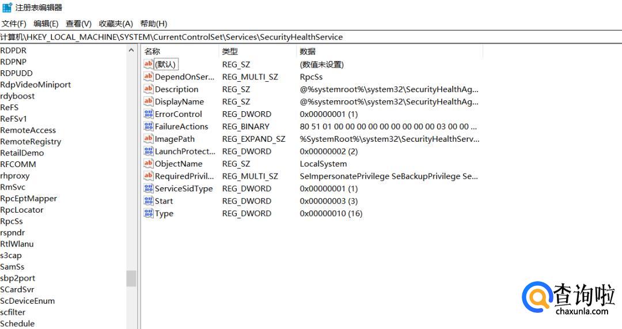The width and height of the screenshot is (622, 329).
Task: Select the ScDeviceEnum key
Action: (28, 301)
